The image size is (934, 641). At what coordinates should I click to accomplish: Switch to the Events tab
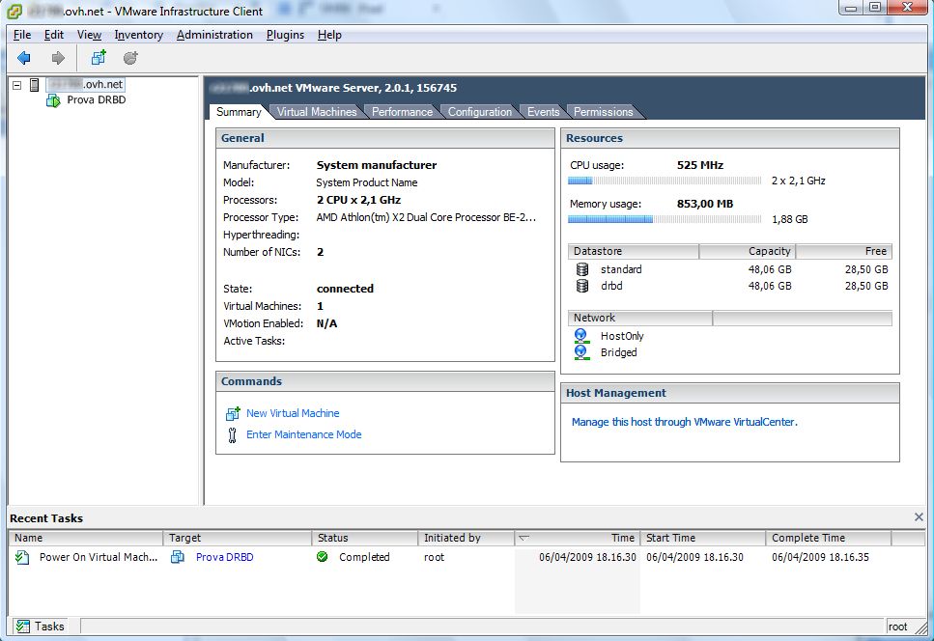point(543,112)
